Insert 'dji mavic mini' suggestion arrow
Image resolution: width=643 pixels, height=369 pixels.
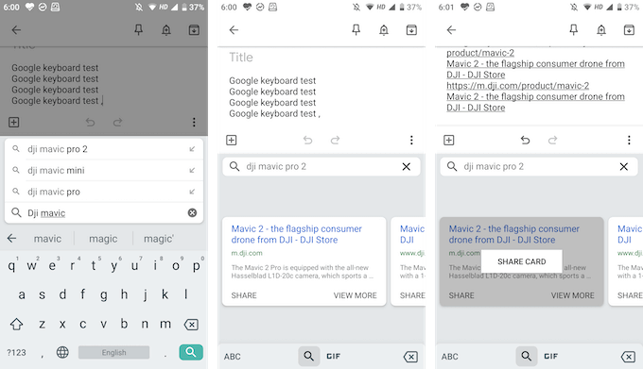(x=192, y=170)
